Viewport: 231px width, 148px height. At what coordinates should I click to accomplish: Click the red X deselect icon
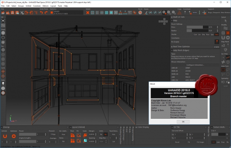[x=88, y=13]
